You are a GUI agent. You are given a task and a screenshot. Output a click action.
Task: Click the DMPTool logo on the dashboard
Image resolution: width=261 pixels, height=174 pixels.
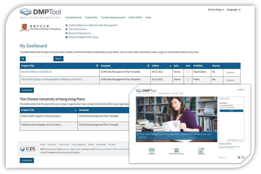[x=41, y=13]
